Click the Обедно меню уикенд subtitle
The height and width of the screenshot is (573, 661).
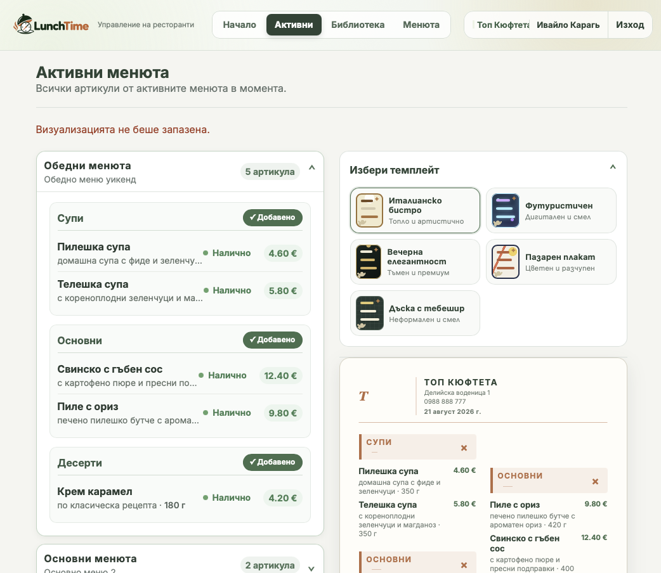point(90,179)
